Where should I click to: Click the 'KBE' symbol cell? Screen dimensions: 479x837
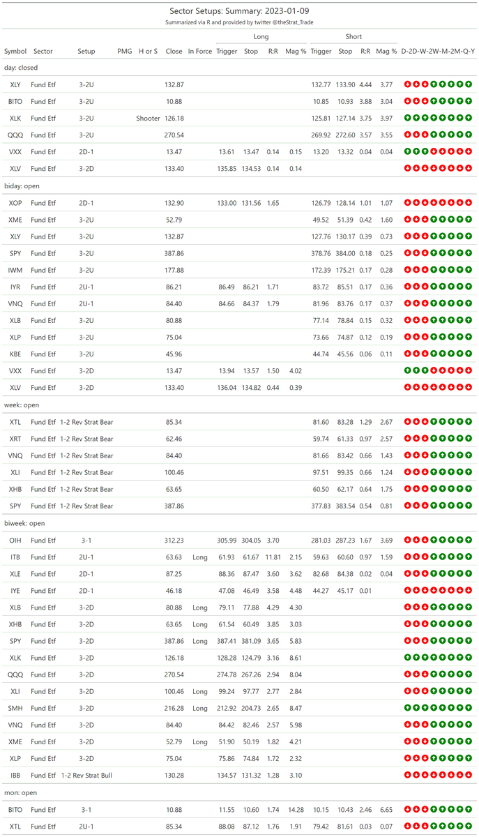[15, 354]
